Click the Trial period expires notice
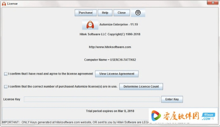This screenshot has width=220, height=127. (110, 111)
